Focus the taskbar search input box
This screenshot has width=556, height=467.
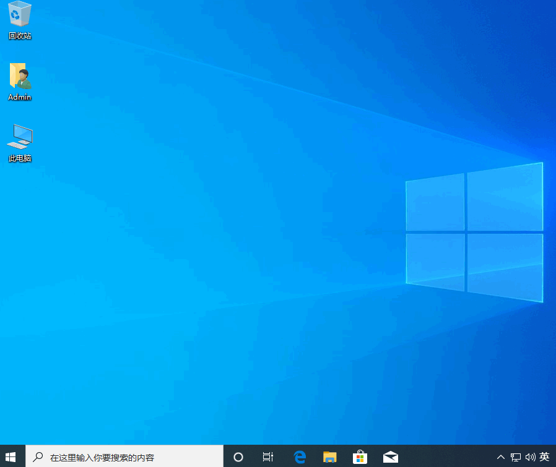[x=130, y=458]
